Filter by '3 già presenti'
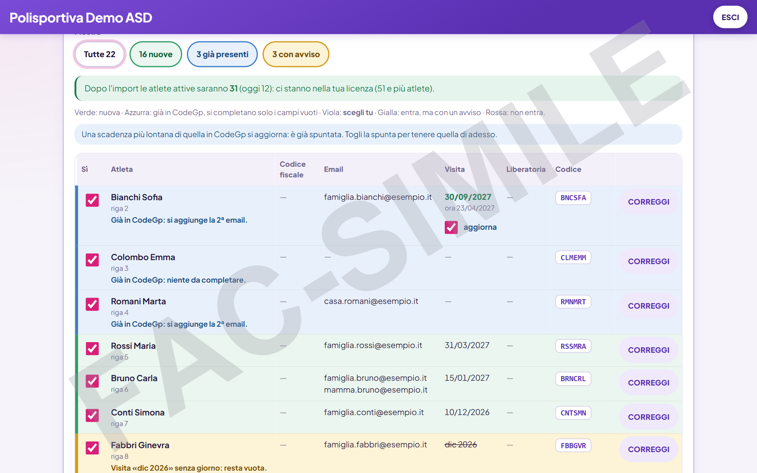757x473 pixels. coord(222,54)
